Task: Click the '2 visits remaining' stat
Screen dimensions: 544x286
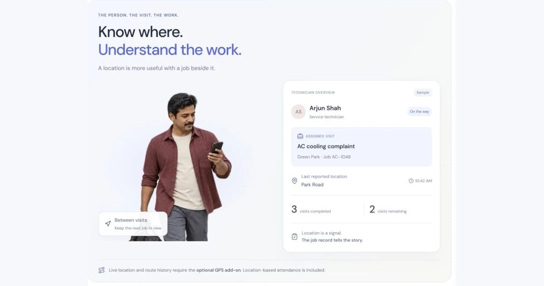Action: 388,210
